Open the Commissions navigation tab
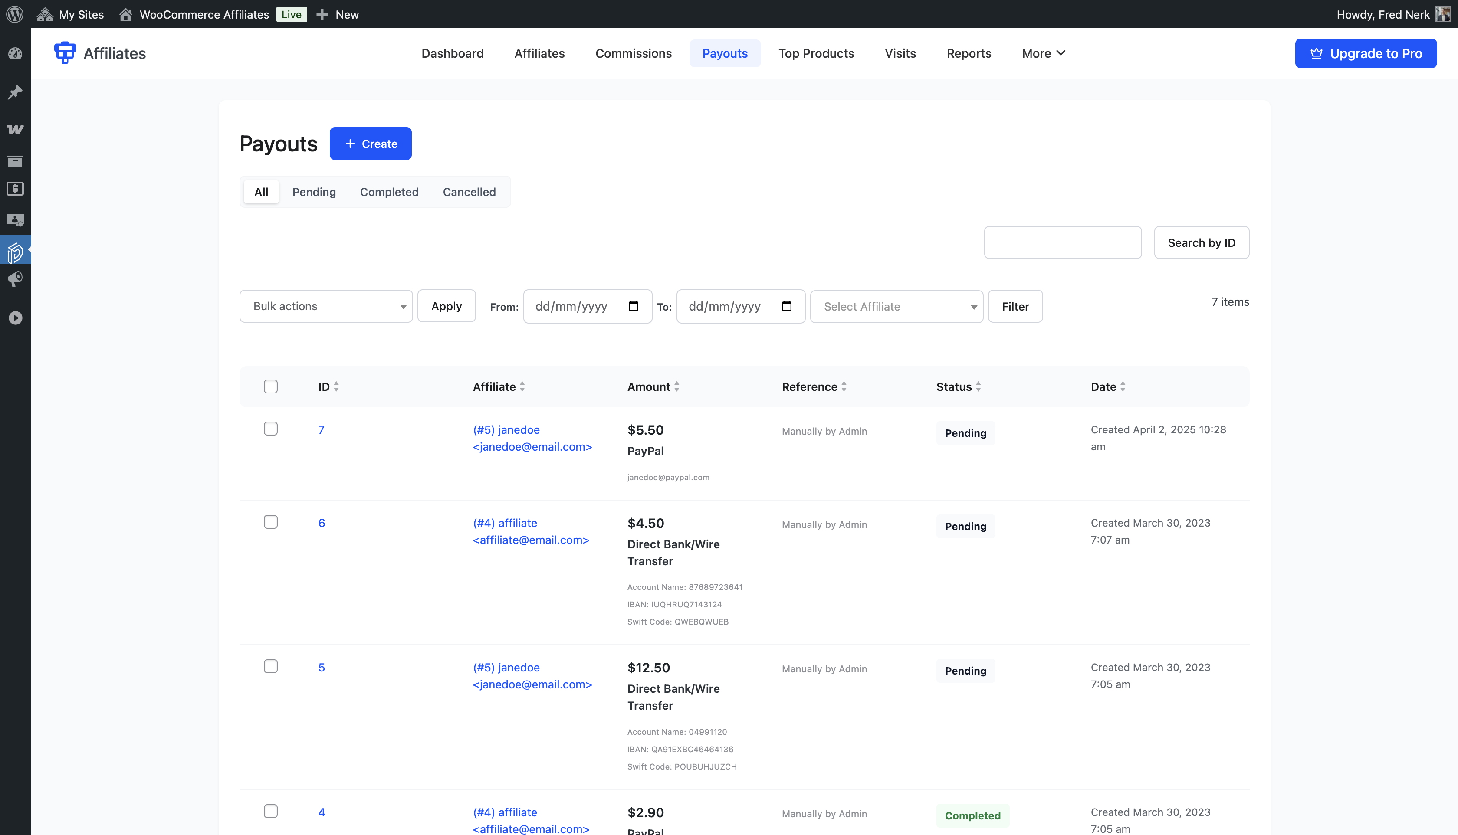This screenshot has width=1458, height=835. pos(633,53)
